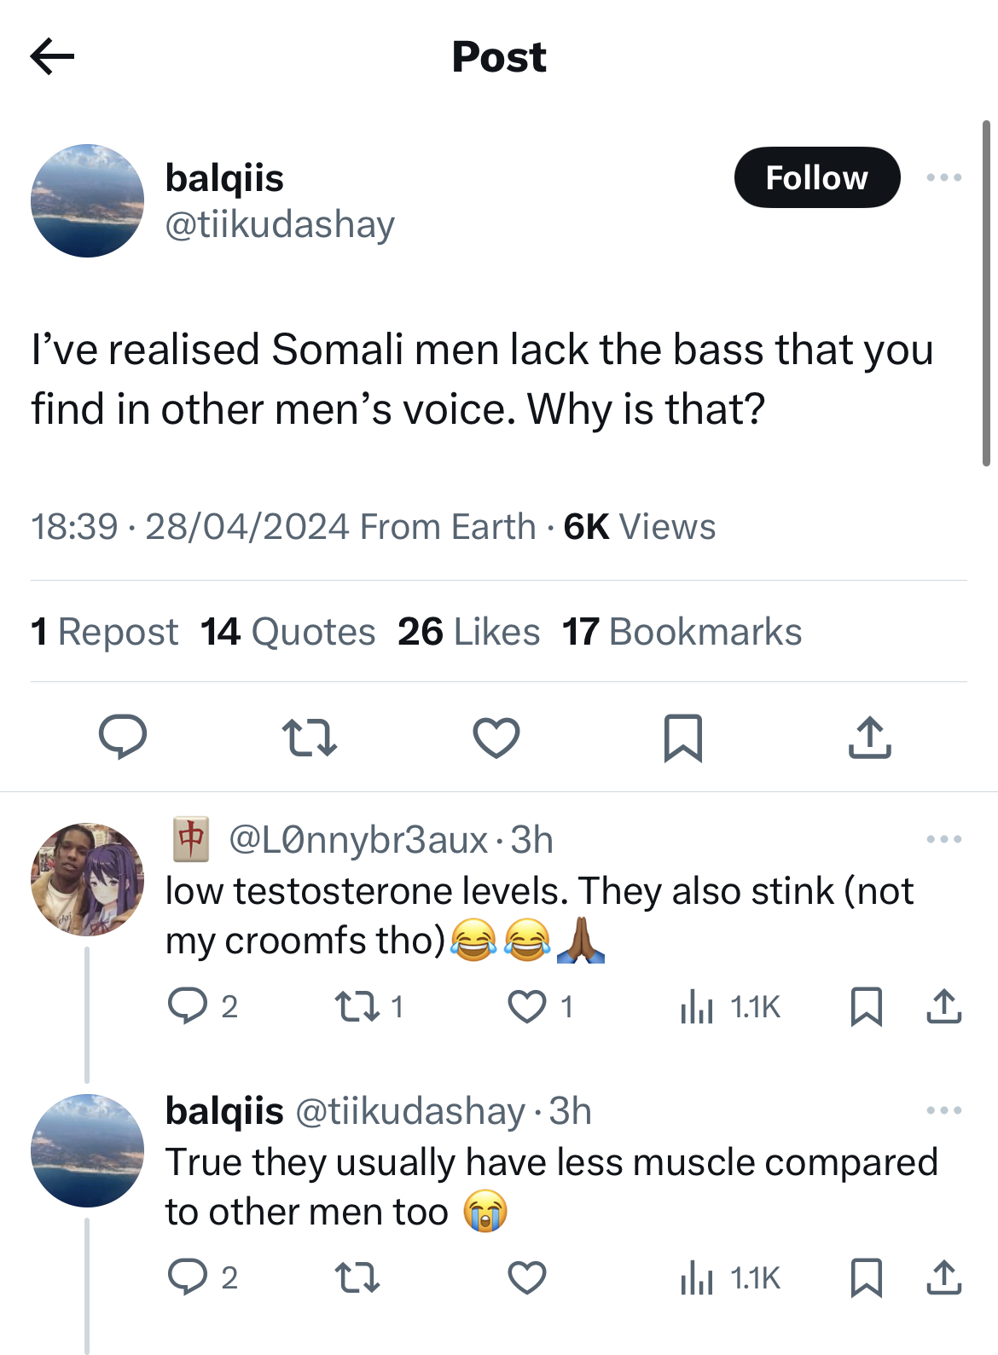Open more options on balqiis reply
Screen dimensions: 998x1355
point(943,1110)
